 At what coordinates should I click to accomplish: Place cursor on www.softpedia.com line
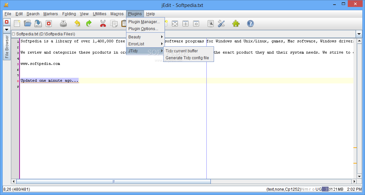[40, 64]
